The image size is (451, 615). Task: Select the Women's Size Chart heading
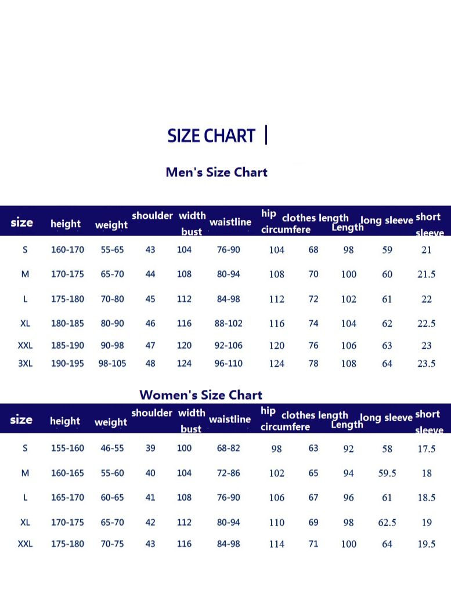[x=201, y=395]
